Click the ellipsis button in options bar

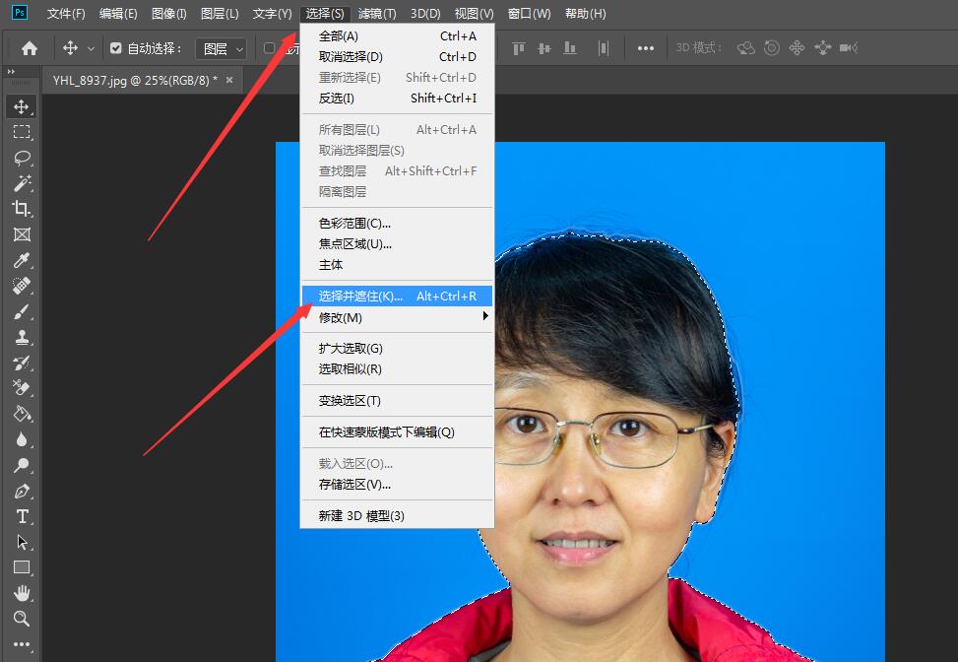click(x=646, y=46)
